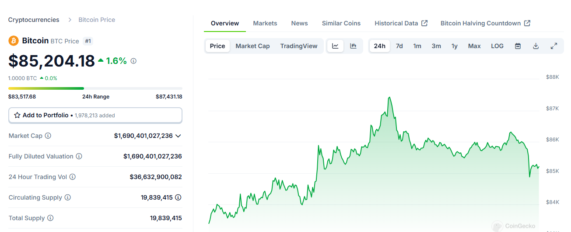The image size is (571, 232).
Task: Click 24 Hour Trading Vol info icon
Action: click(x=73, y=177)
